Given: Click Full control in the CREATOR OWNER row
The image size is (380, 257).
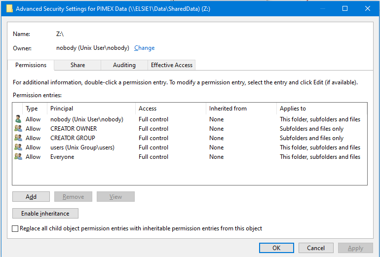Looking at the screenshot, I should click(x=153, y=129).
